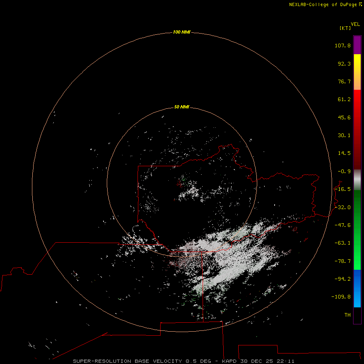364x364 pixels.
Task: Click the -0.9 velocity scale value
Action: 344,171
